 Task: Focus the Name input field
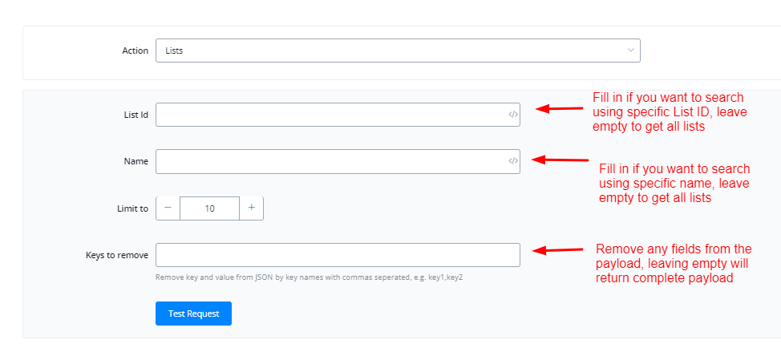pos(330,161)
